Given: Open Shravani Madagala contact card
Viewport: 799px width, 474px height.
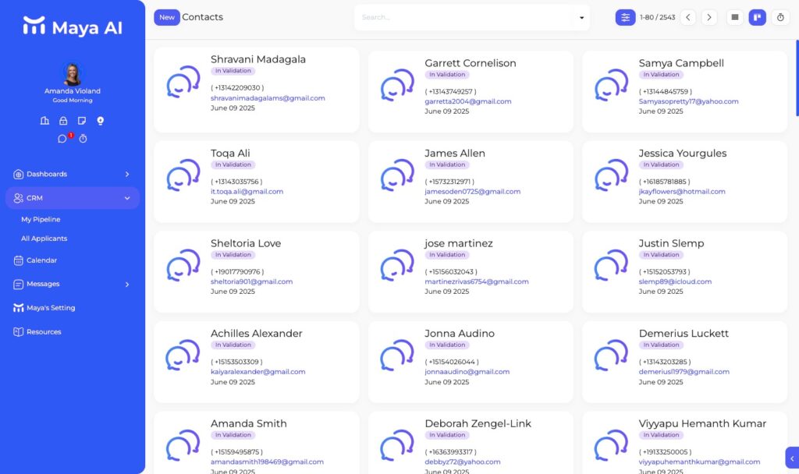Looking at the screenshot, I should 256,90.
